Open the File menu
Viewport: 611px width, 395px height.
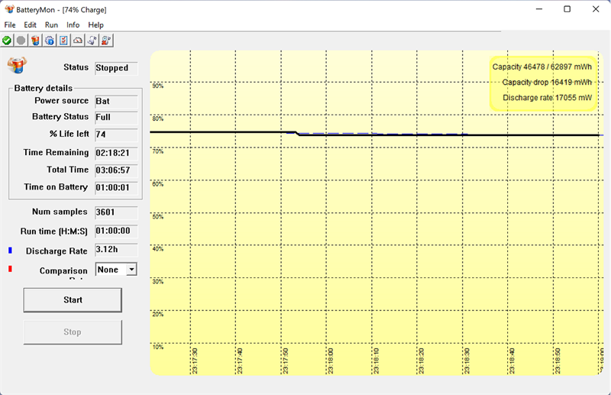(x=10, y=25)
